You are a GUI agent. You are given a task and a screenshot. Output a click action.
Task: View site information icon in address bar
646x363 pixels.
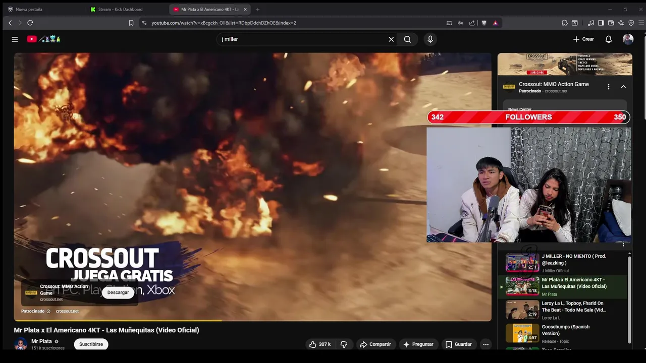point(144,23)
